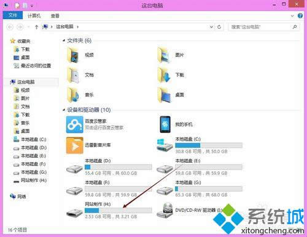Viewport: 307px width, 237px height.
Task: Click the chevron after 这台电脑 in address bar
Action: click(x=78, y=27)
